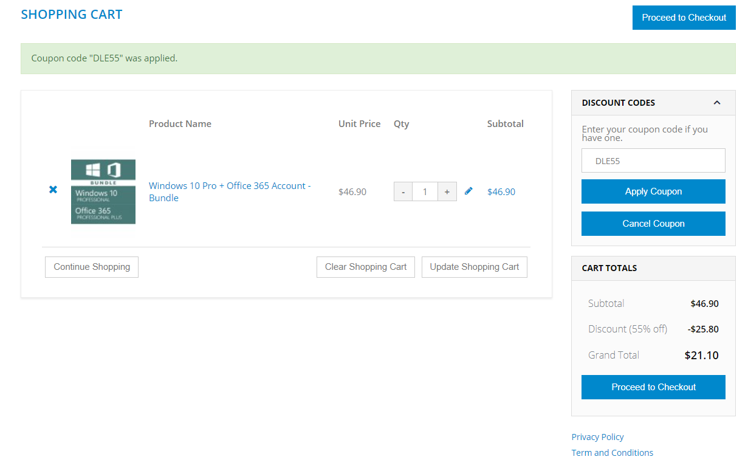Apply the coupon code
The width and height of the screenshot is (748, 468).
click(x=653, y=191)
